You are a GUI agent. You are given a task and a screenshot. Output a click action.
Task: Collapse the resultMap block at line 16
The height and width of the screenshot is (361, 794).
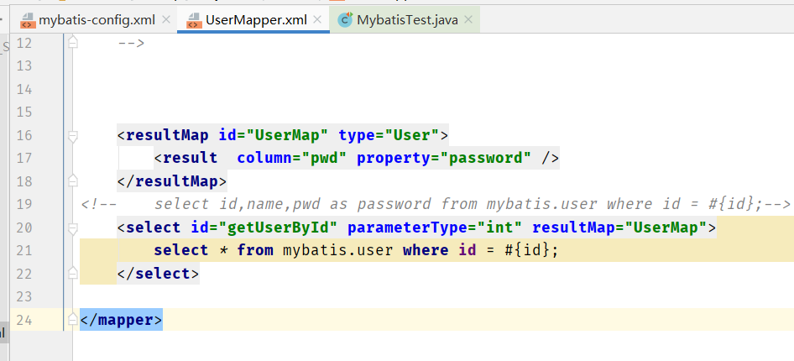(73, 136)
